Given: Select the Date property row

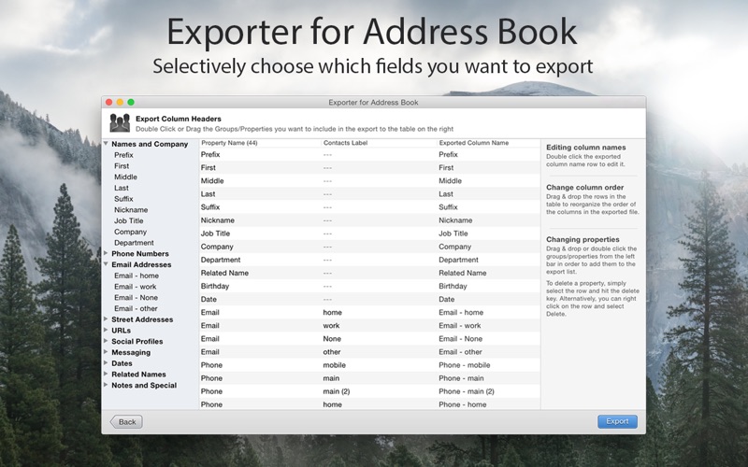Looking at the screenshot, I should pyautogui.click(x=369, y=299).
